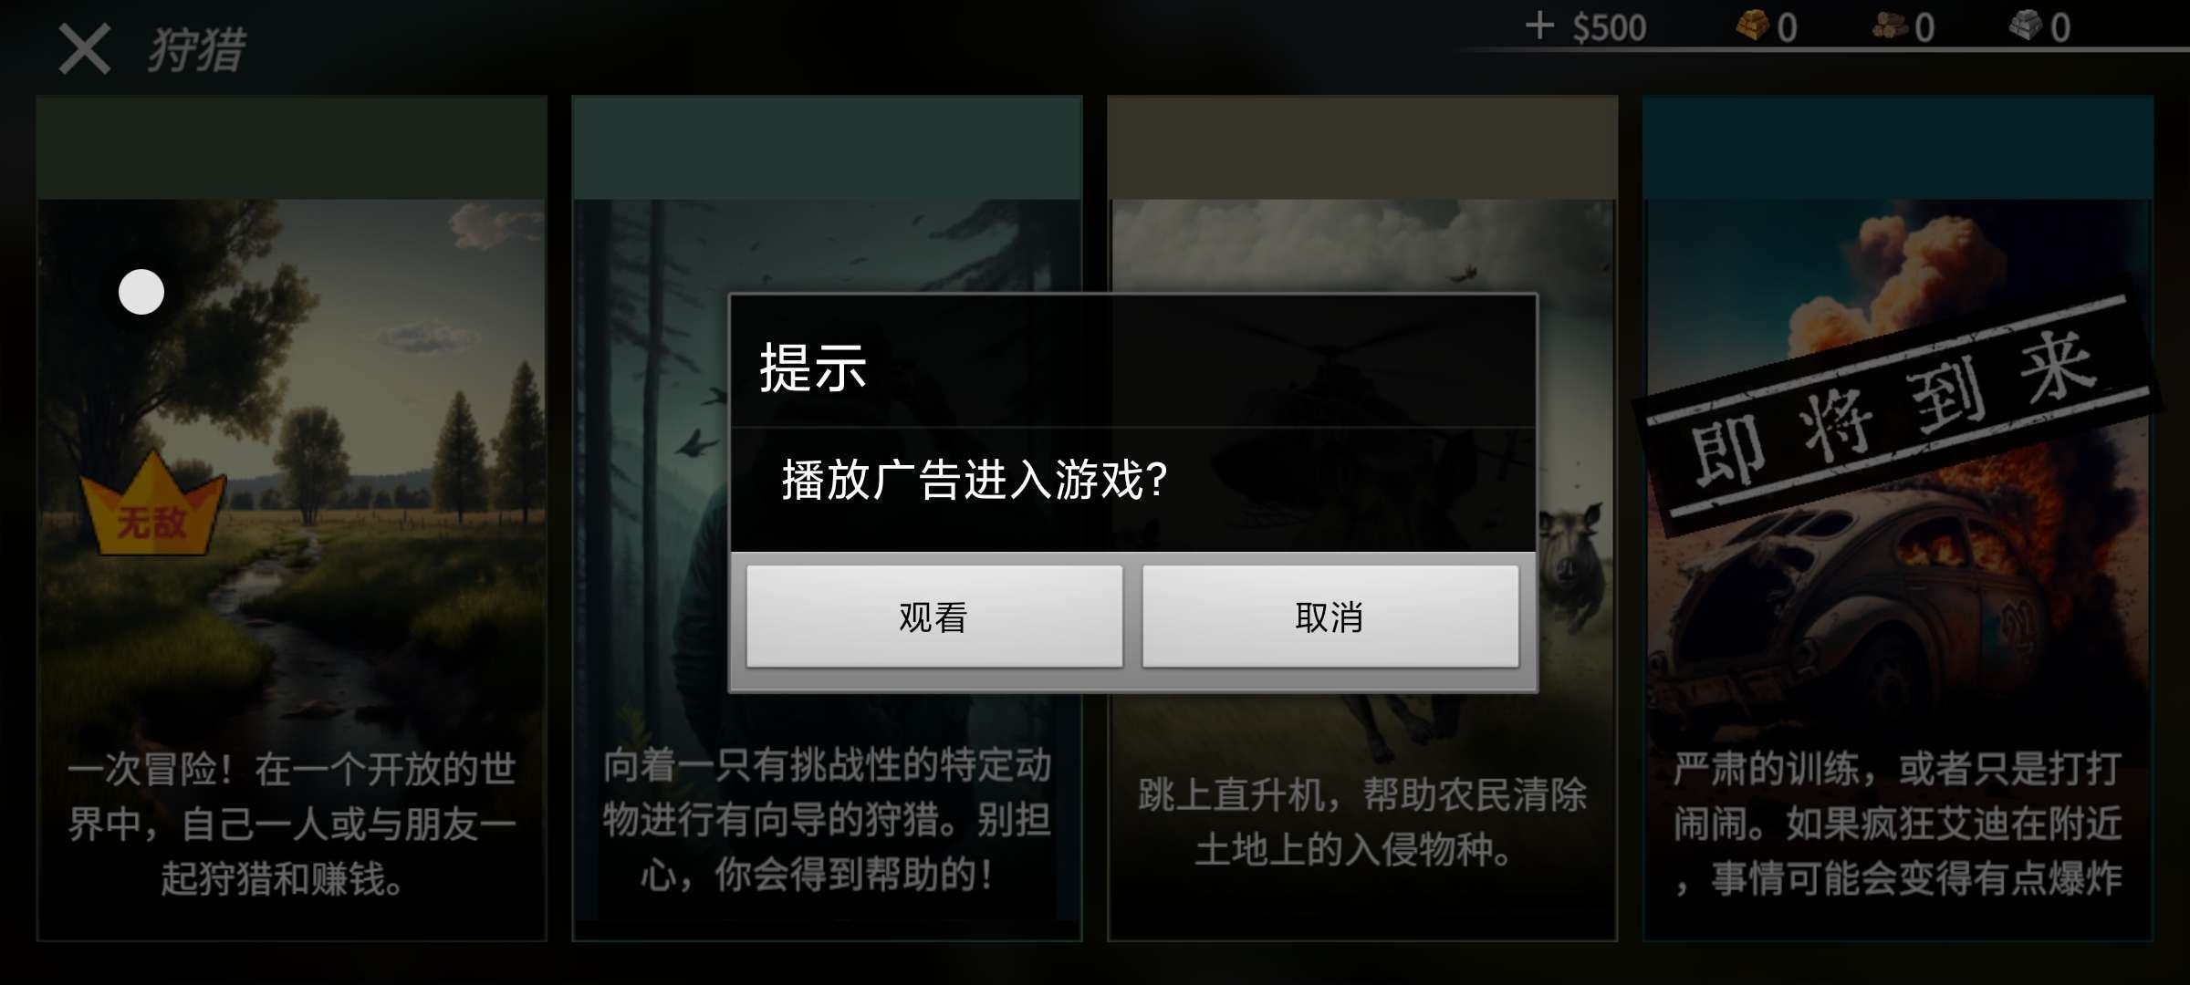Tap the 狩猎 screen title
This screenshot has height=985, width=2190.
pyautogui.click(x=197, y=49)
